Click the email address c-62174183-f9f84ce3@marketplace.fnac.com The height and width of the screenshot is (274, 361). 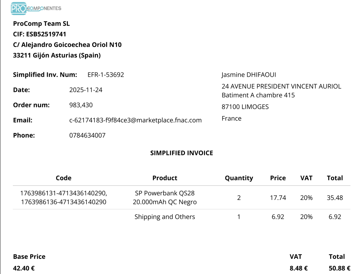coord(135,120)
